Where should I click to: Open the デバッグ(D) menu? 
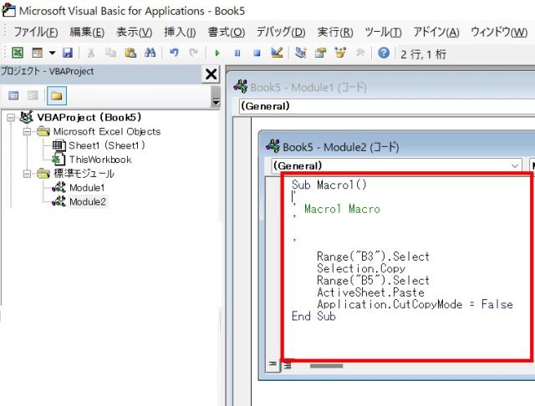(x=280, y=32)
